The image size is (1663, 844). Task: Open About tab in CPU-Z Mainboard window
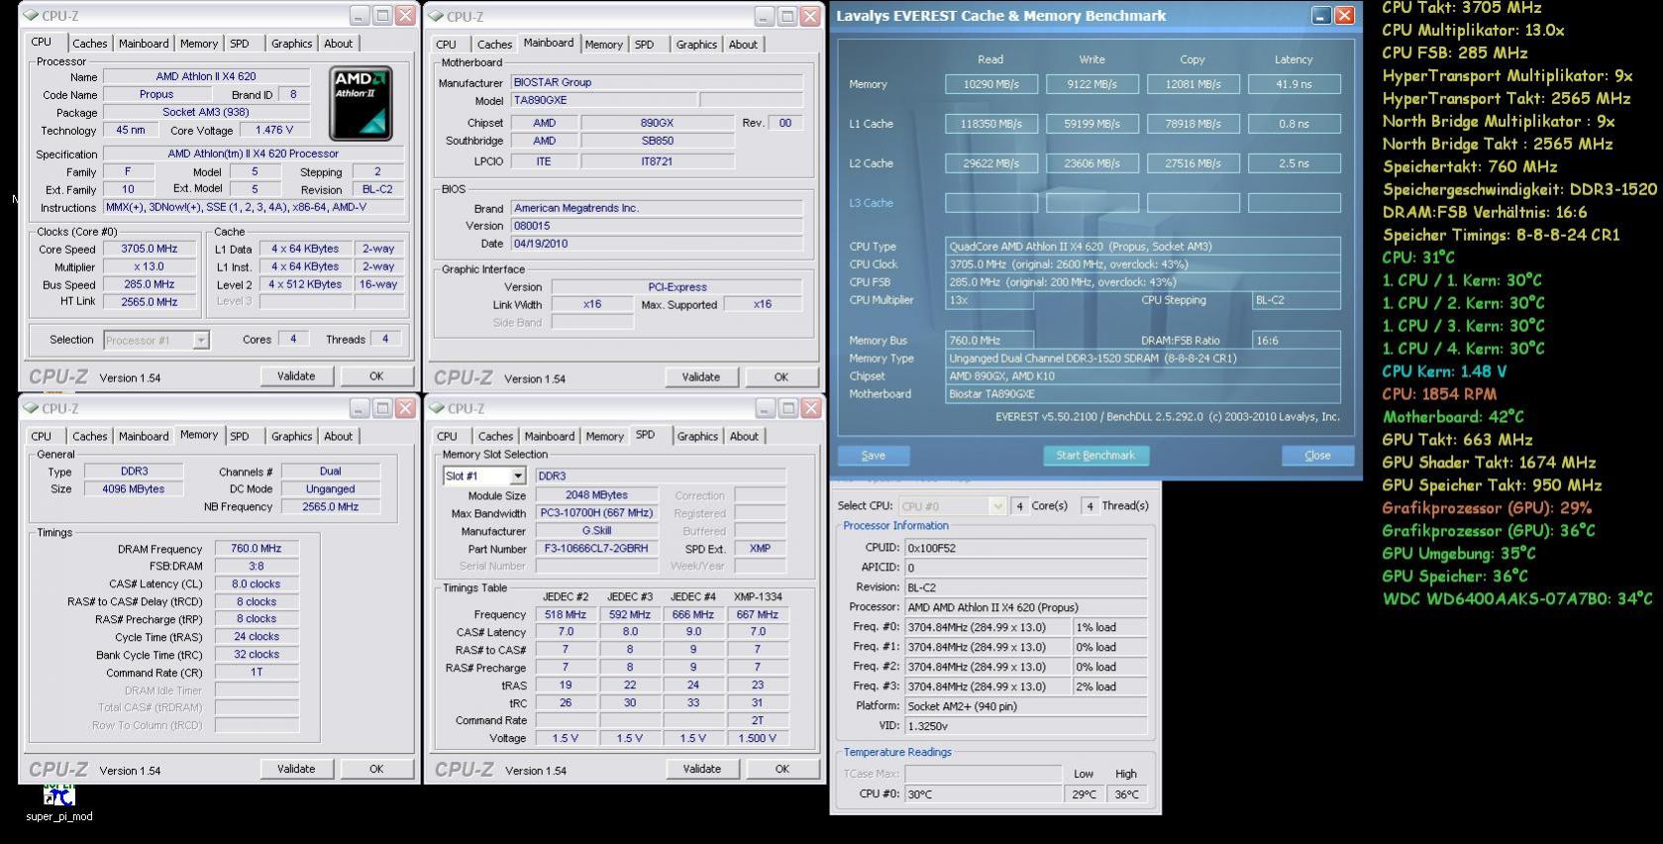(743, 45)
